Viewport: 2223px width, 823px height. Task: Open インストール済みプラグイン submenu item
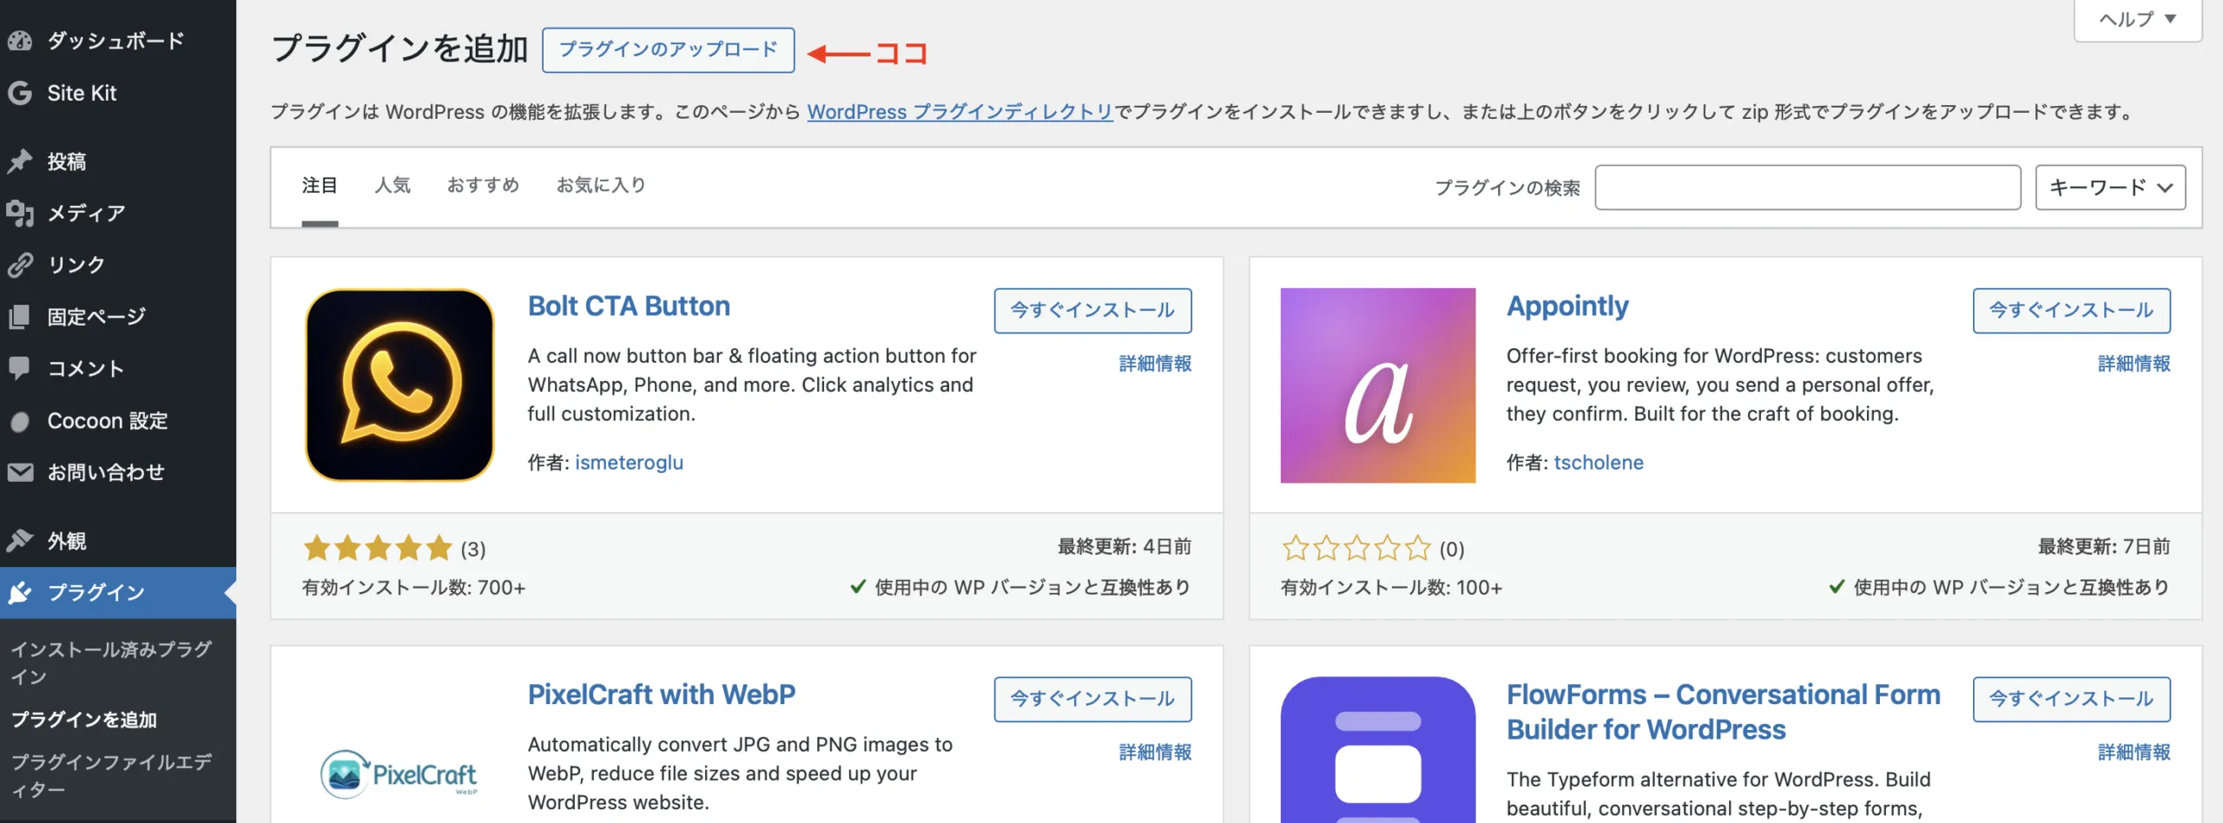(x=111, y=662)
